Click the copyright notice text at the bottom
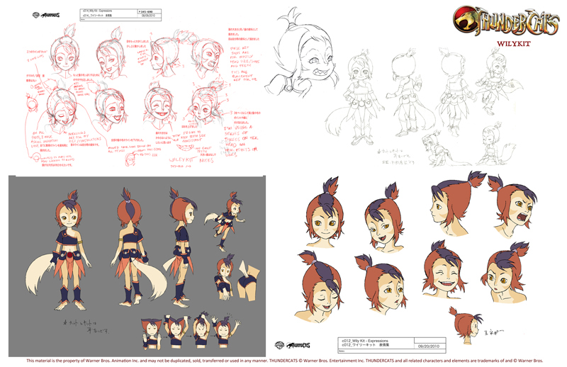The image size is (567, 367). pos(283,361)
